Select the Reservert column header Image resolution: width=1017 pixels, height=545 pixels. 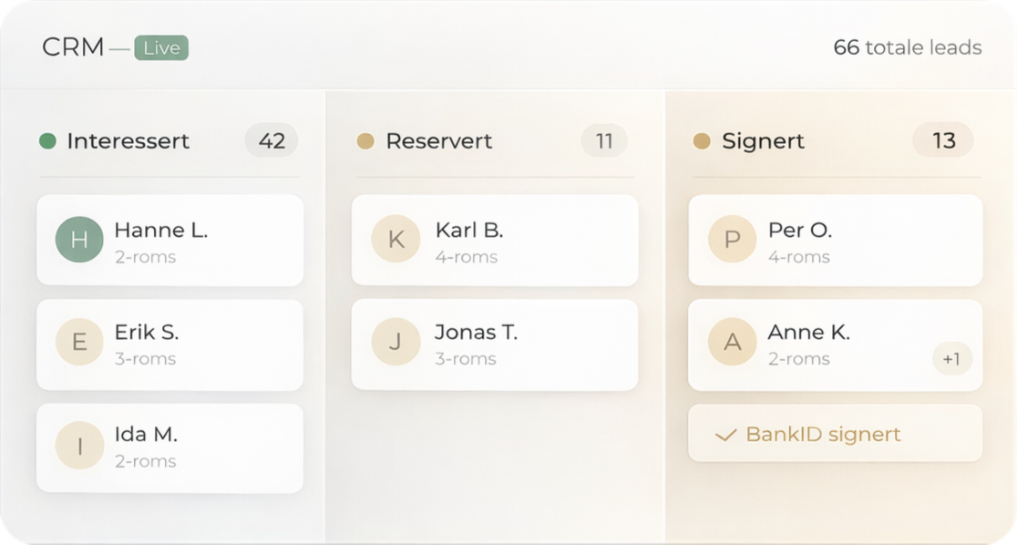tap(438, 141)
